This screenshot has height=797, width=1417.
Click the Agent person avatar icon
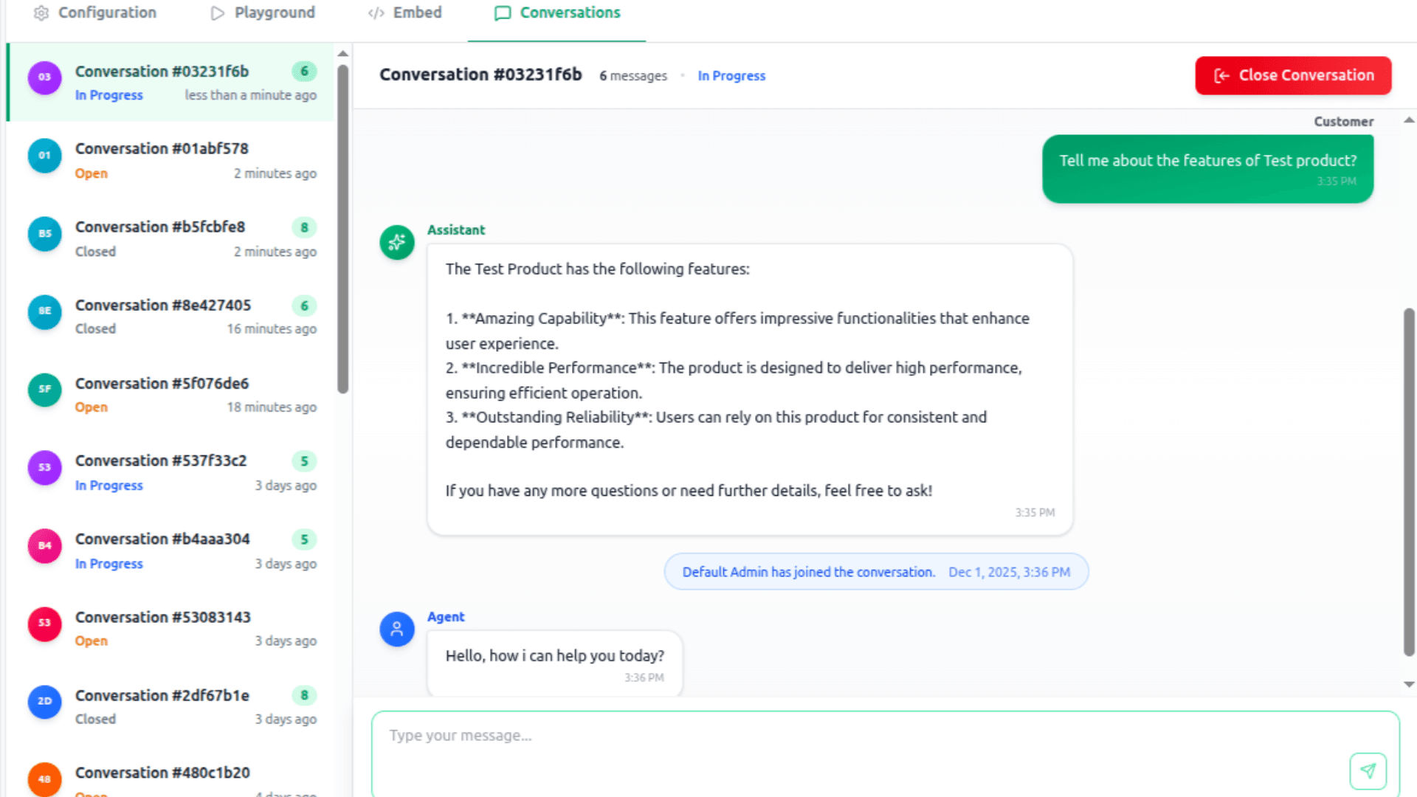(397, 629)
